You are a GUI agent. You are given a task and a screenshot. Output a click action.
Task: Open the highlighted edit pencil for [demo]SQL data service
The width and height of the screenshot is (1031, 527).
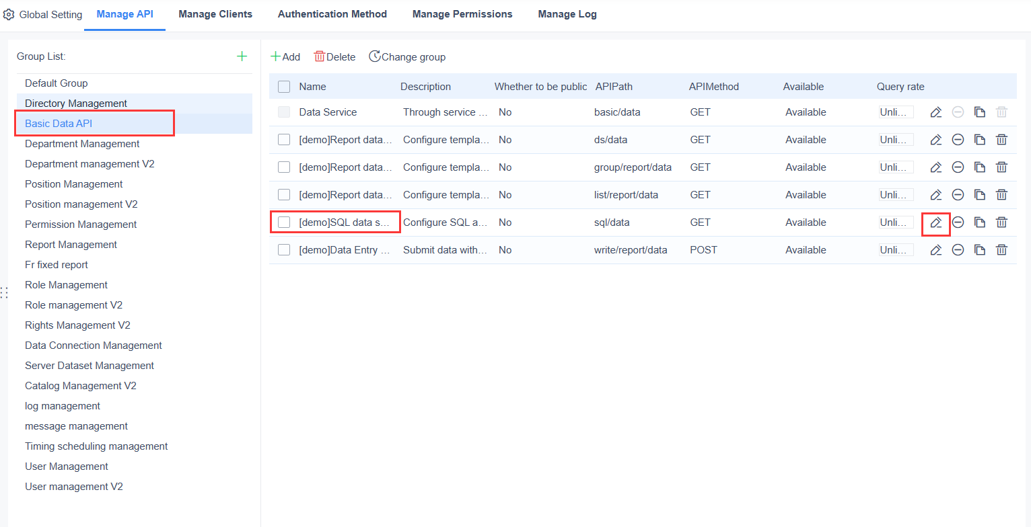point(935,222)
